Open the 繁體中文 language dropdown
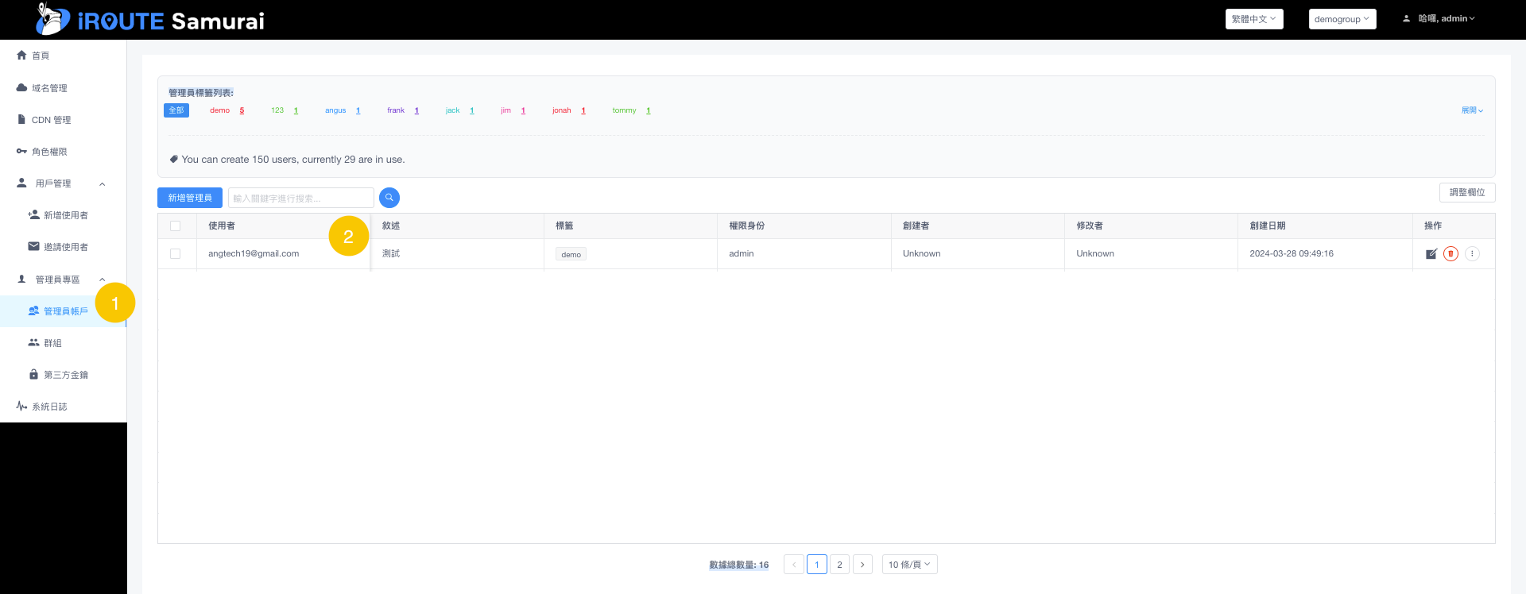The width and height of the screenshot is (1526, 594). point(1253,19)
